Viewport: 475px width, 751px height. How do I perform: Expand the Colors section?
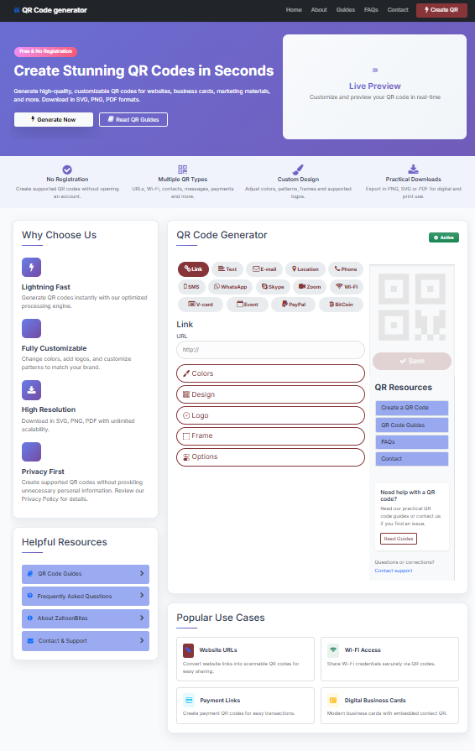[x=270, y=373]
